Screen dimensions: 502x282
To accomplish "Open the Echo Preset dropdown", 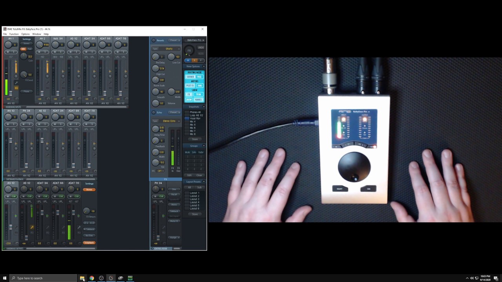I will (175, 112).
